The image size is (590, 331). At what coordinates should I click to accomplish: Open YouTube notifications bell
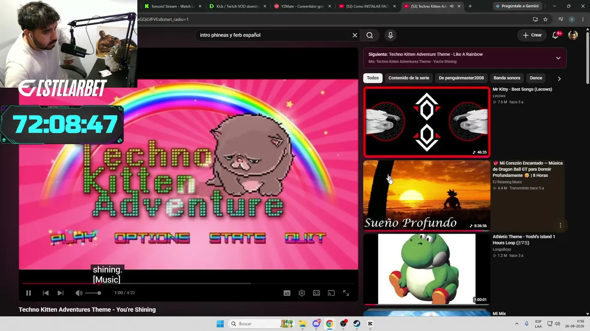pyautogui.click(x=556, y=35)
